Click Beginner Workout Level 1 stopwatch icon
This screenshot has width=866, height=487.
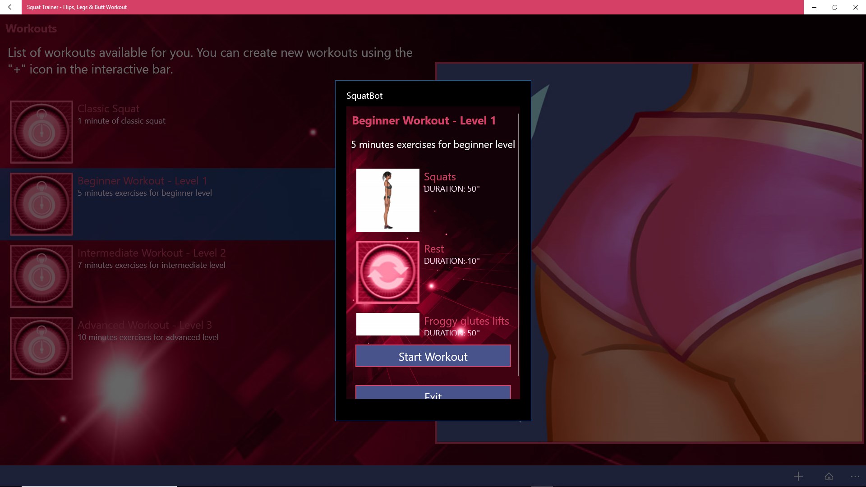tap(41, 204)
